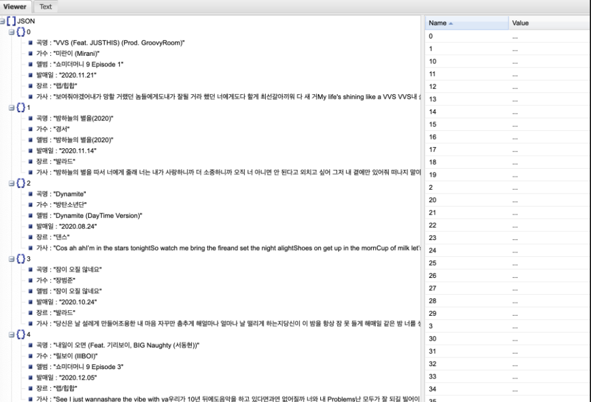Select grid row named 15
This screenshot has height=402, width=591.
(x=508, y=124)
